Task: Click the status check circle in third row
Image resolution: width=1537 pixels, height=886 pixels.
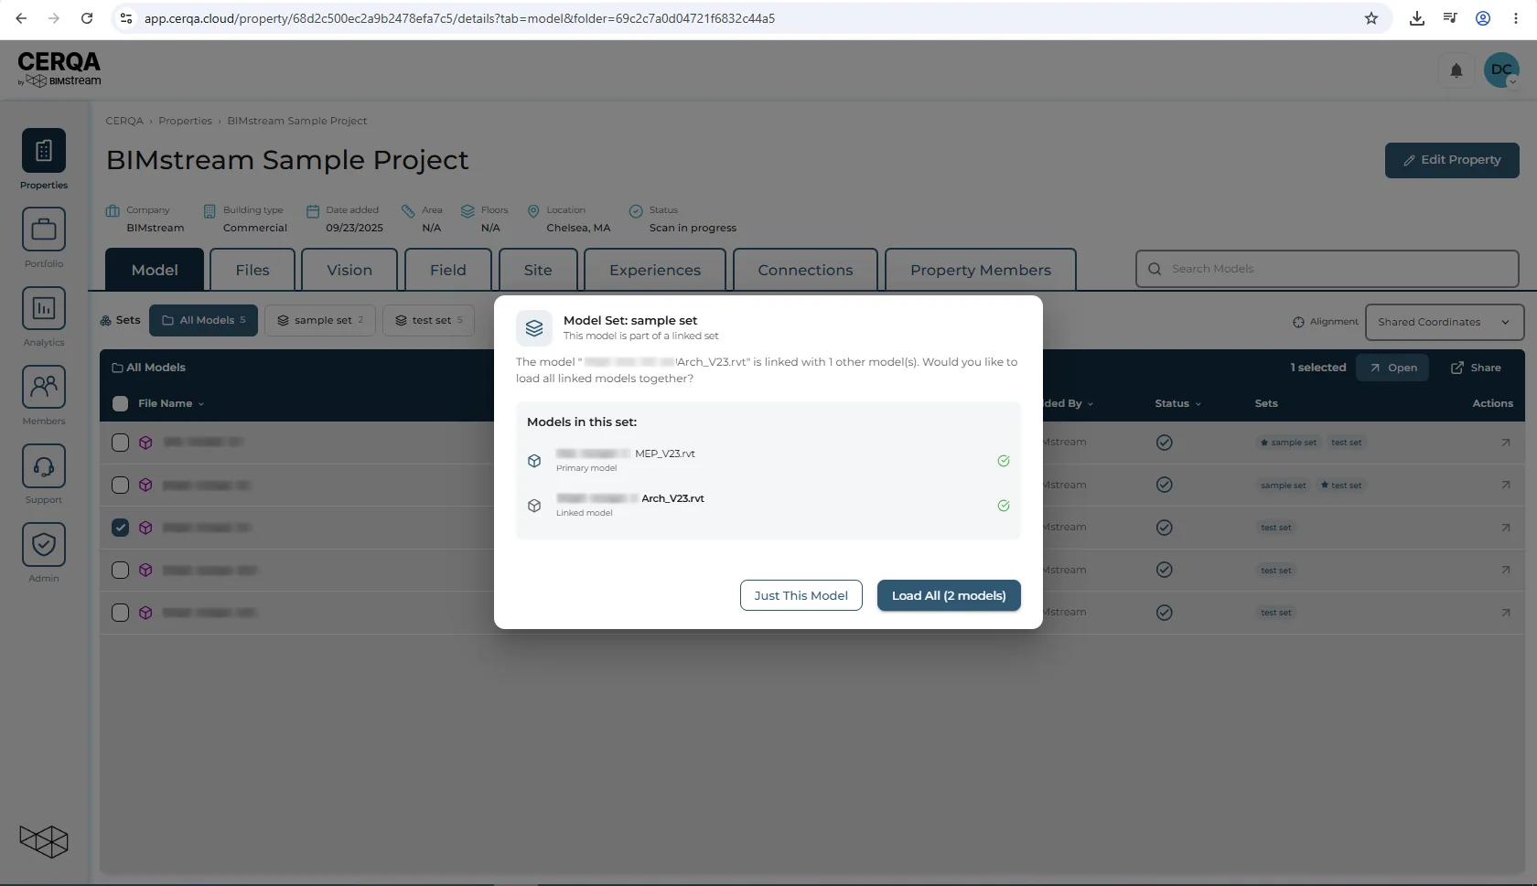Action: [1165, 528]
